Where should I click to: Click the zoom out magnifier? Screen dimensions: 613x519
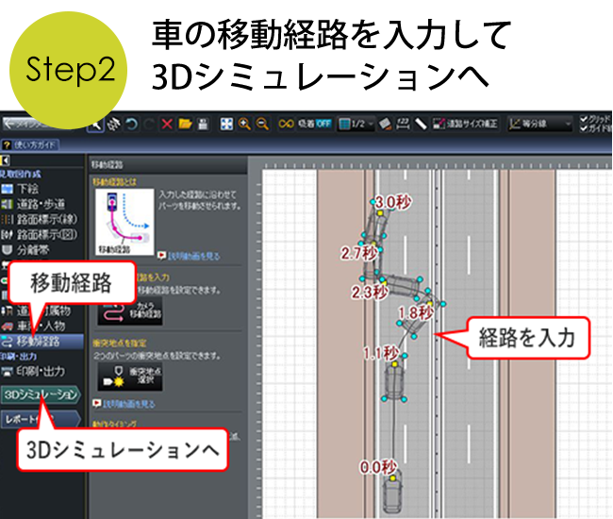tap(261, 124)
